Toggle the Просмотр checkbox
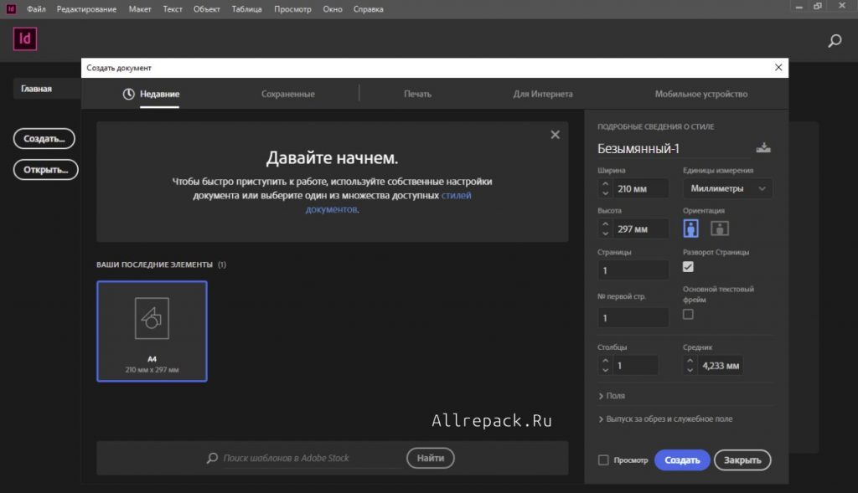 (x=604, y=460)
